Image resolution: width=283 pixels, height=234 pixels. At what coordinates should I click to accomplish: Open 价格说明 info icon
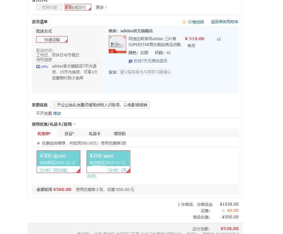pos(184,22)
